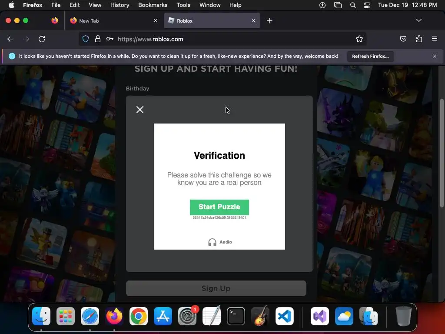Image resolution: width=445 pixels, height=334 pixels.
Task: Open the Bookmarks menu
Action: (153, 5)
